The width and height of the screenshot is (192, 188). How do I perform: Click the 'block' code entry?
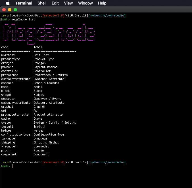click(5, 91)
